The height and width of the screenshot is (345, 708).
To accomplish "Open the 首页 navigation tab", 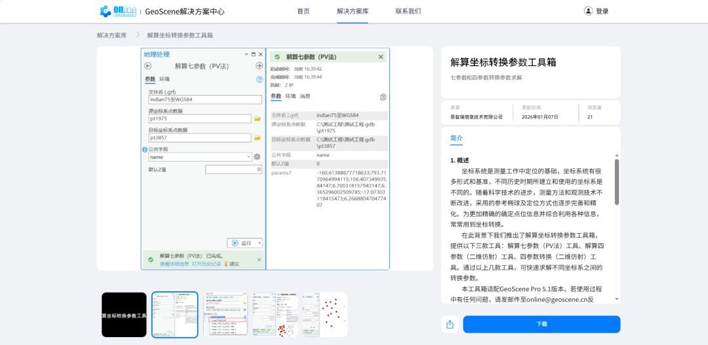I will point(304,11).
